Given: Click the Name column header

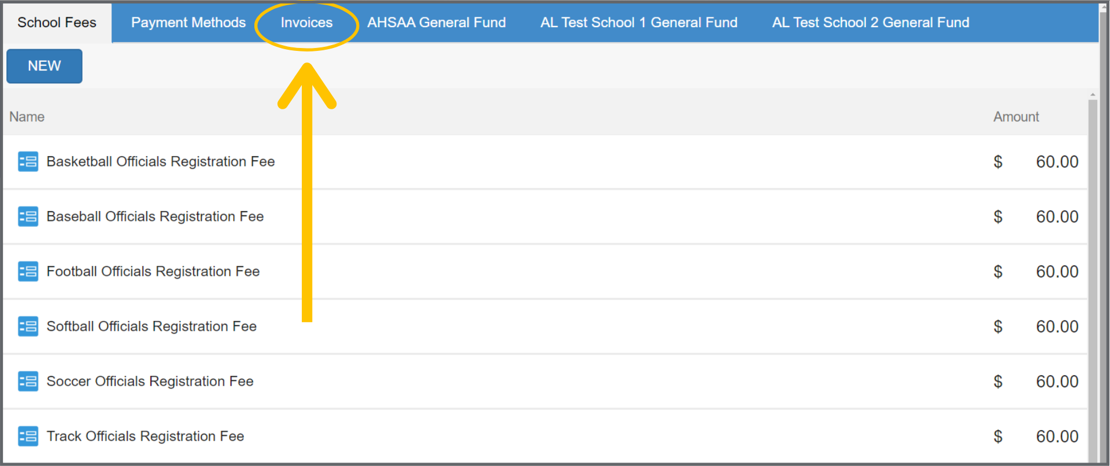Looking at the screenshot, I should (27, 117).
